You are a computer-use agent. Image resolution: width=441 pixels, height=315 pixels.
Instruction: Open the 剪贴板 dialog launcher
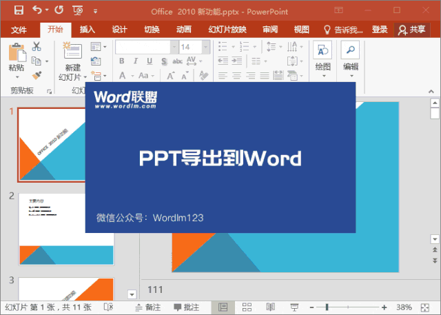[50, 92]
